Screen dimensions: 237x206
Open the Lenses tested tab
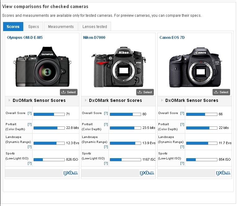pyautogui.click(x=95, y=26)
